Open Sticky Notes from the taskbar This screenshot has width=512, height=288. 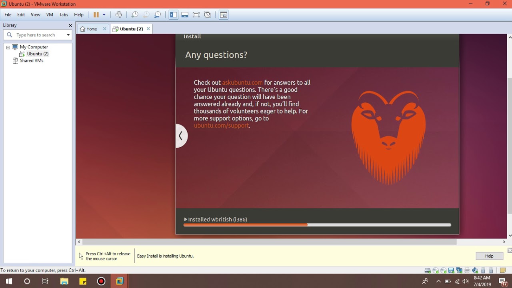(83, 281)
